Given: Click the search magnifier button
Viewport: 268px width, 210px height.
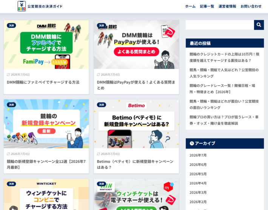Looking at the screenshot, I should [x=259, y=25].
